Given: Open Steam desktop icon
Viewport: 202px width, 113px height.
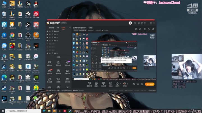Looking at the screenshot, I should click(x=4, y=89).
